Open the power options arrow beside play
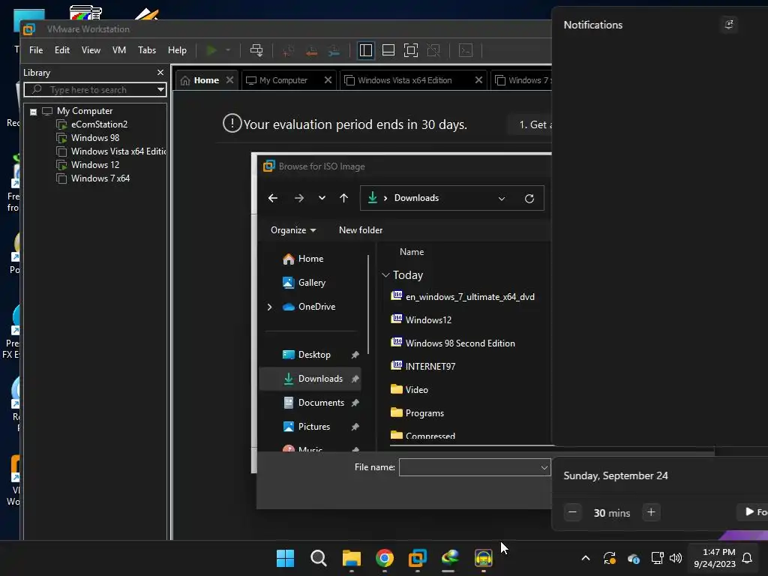The width and height of the screenshot is (768, 576). 228,50
